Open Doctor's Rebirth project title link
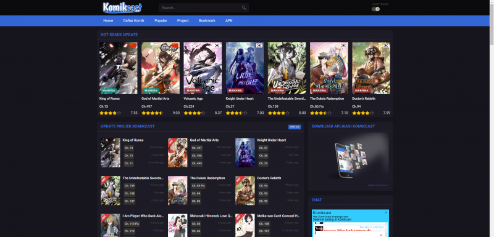 pyautogui.click(x=269, y=178)
